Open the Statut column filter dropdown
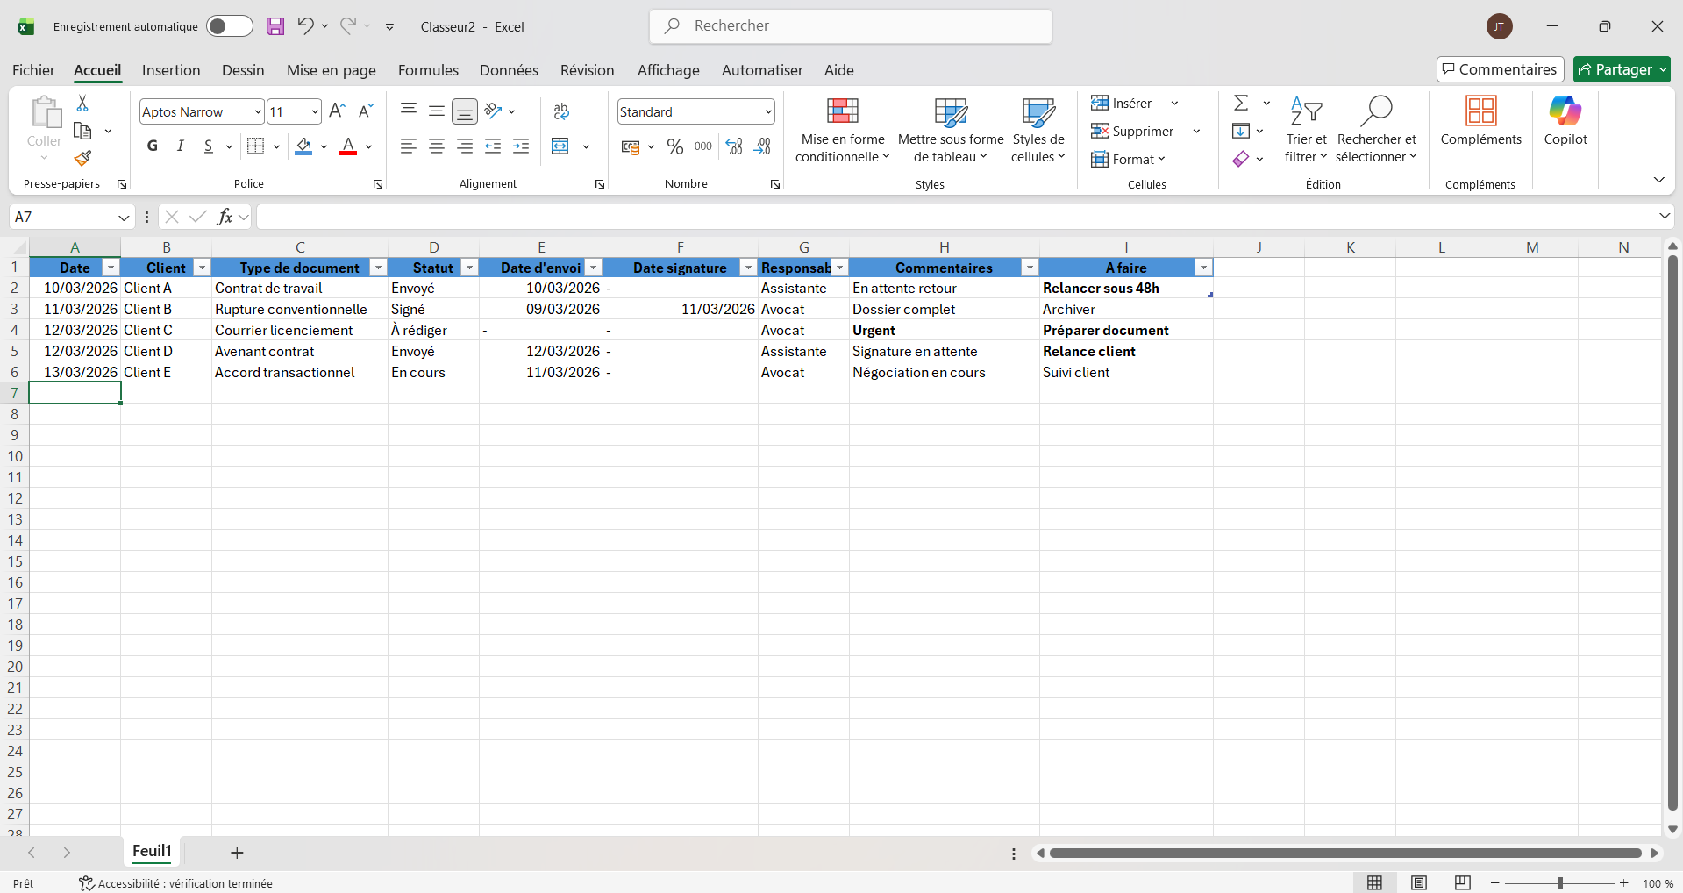1683x893 pixels. click(469, 268)
